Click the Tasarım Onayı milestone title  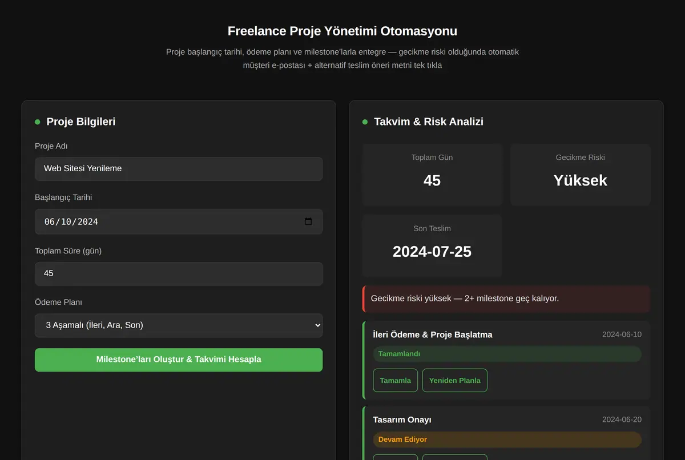click(x=402, y=419)
